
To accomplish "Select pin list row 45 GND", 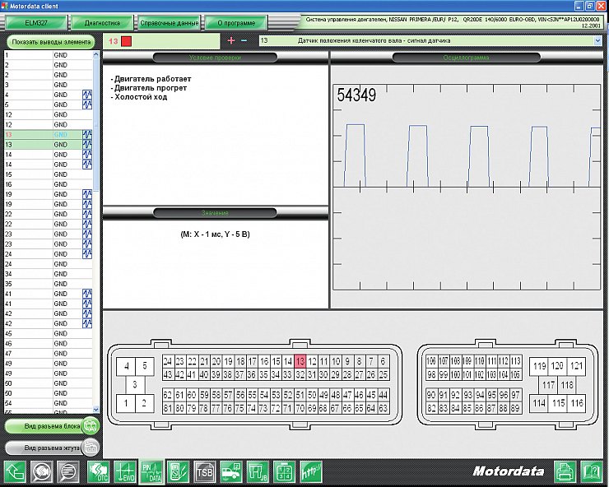I will coord(49,334).
